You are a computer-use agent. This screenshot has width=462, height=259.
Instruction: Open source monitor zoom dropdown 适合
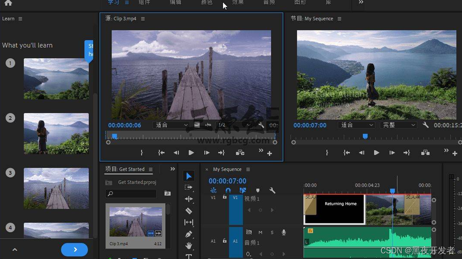(172, 125)
